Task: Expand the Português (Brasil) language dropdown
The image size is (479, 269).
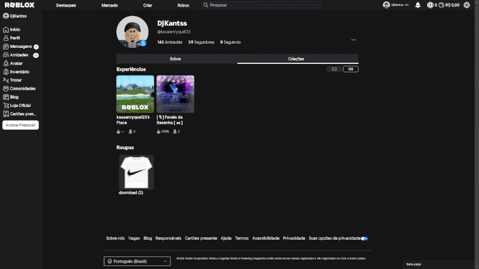Action: point(137,261)
